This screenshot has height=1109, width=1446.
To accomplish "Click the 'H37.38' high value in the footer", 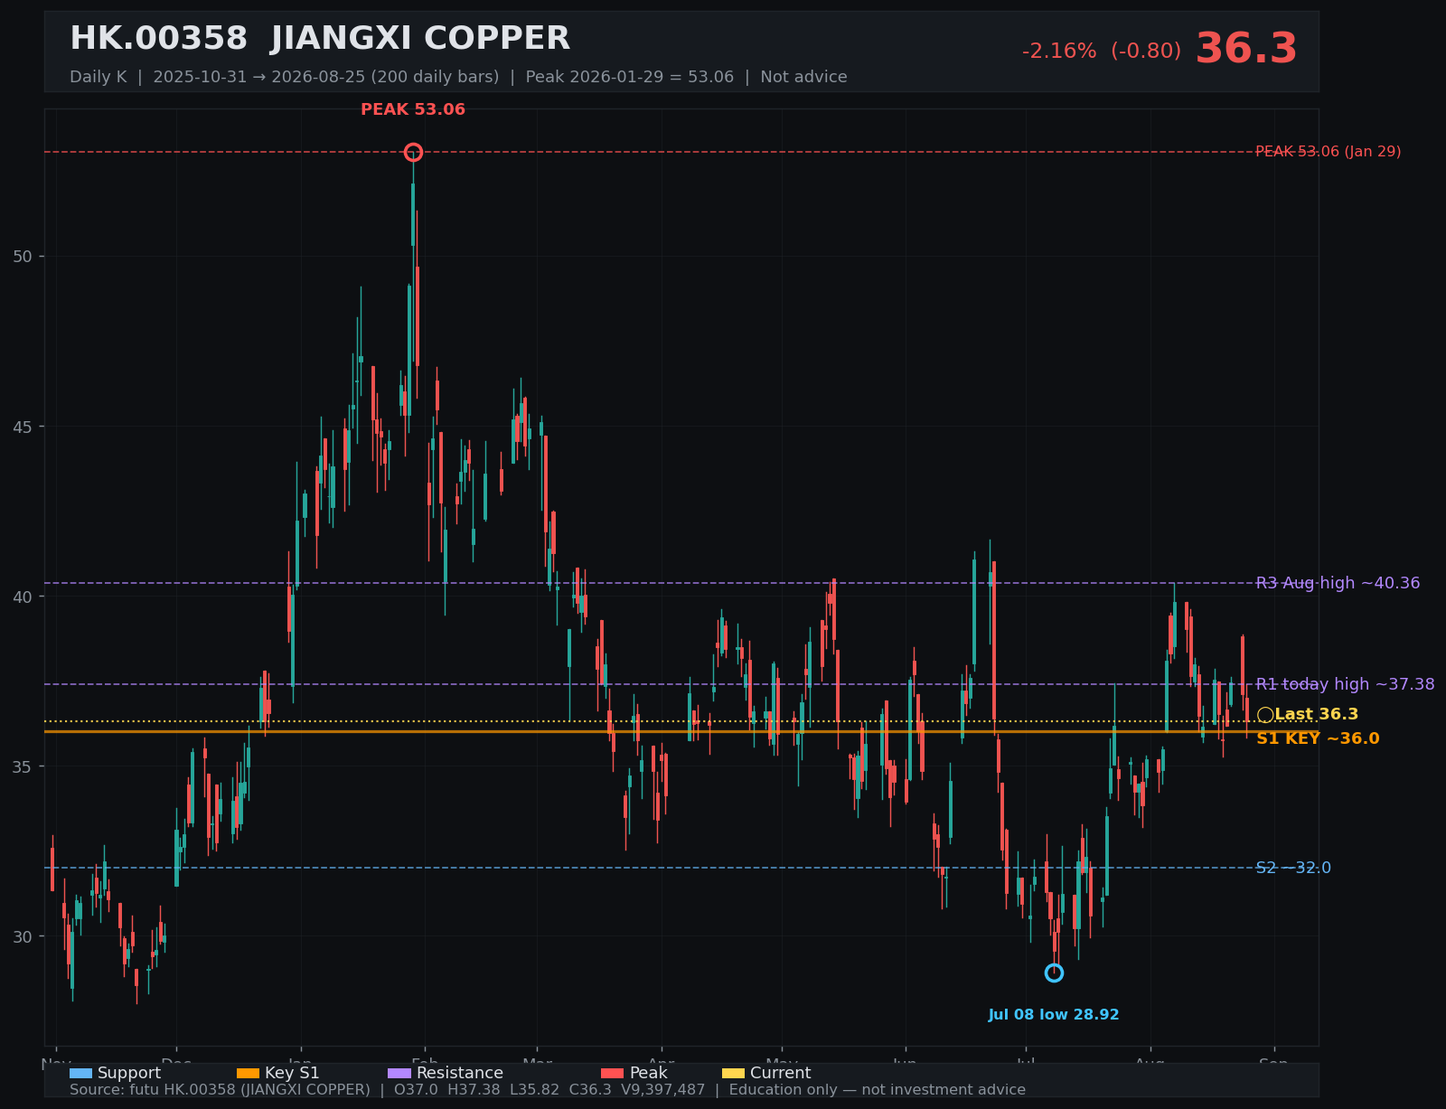I will coord(474,1090).
